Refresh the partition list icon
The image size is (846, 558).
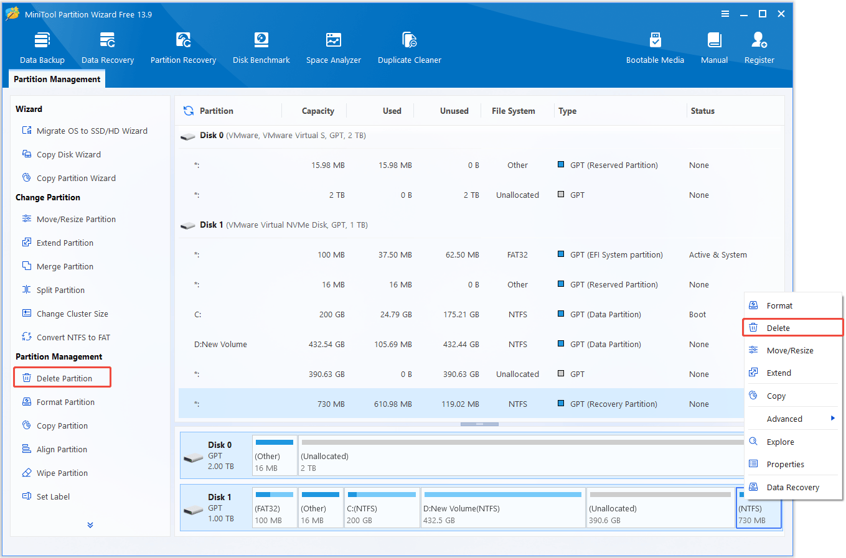tap(188, 111)
